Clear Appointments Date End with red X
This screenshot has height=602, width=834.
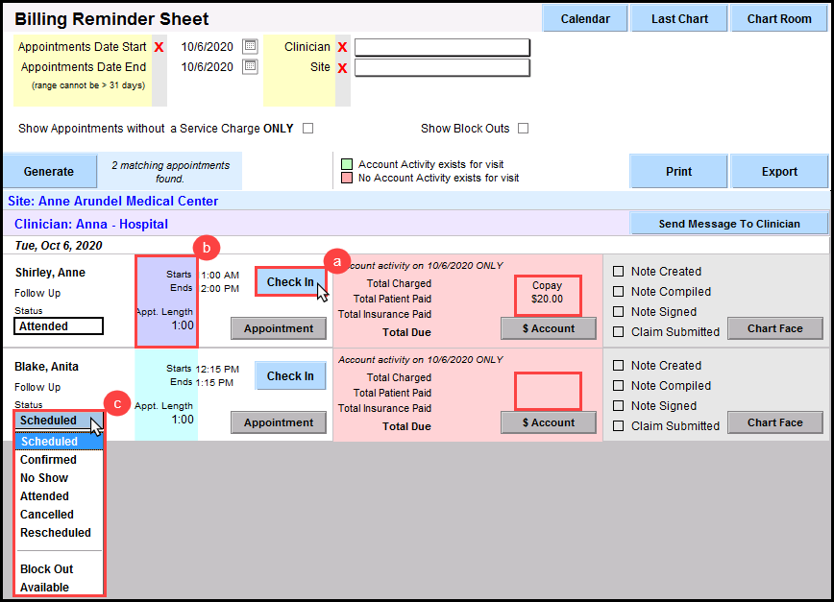[159, 67]
